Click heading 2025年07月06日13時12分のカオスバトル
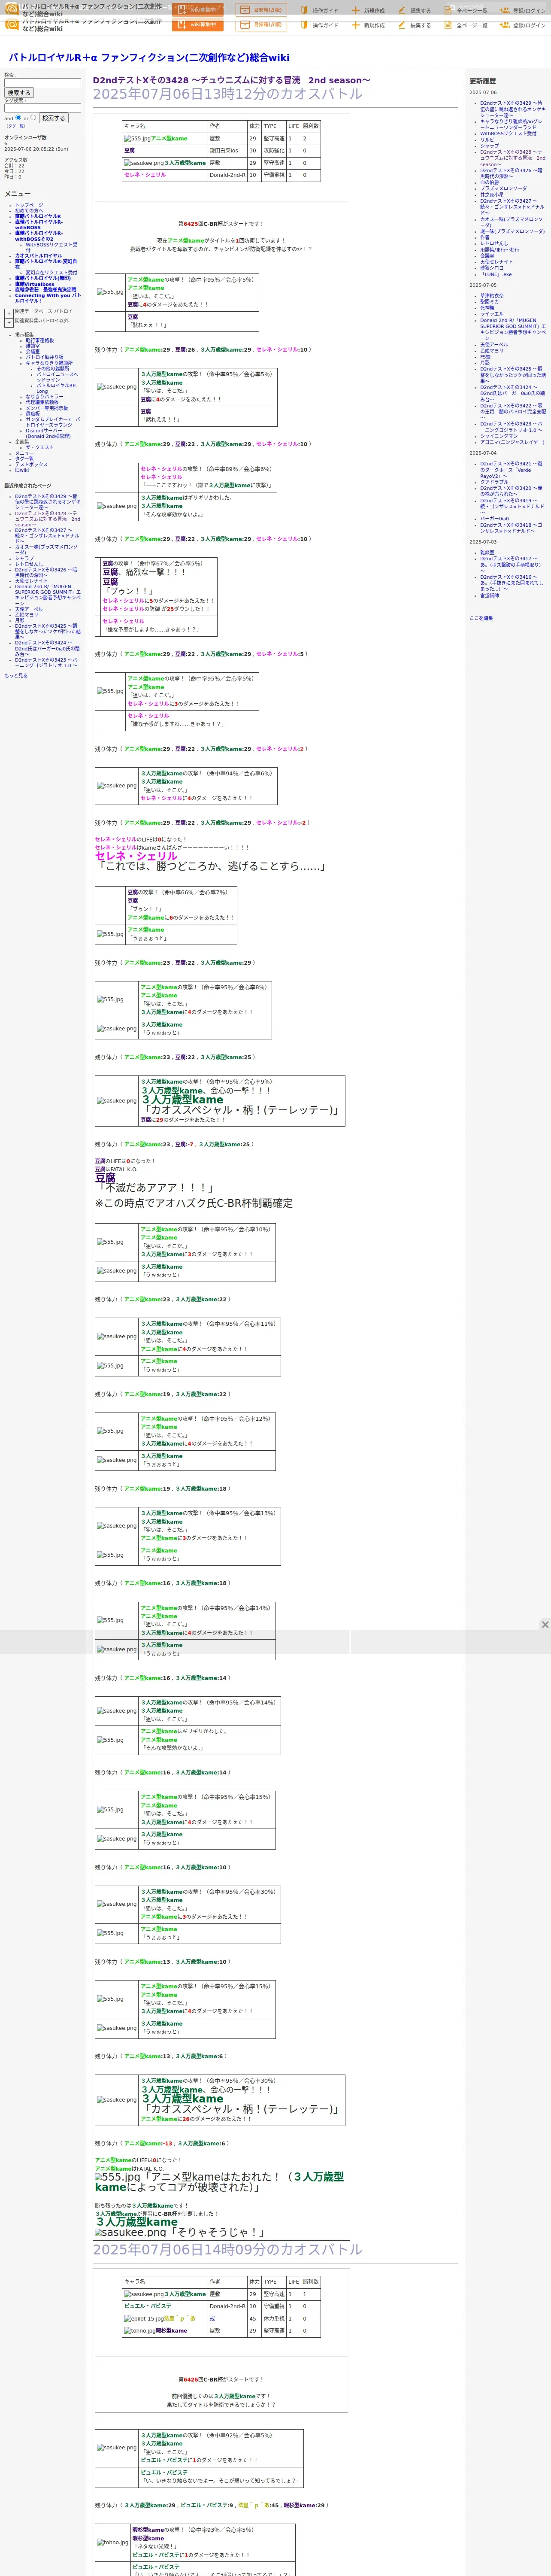This screenshot has height=2576, width=551. pos(228,94)
